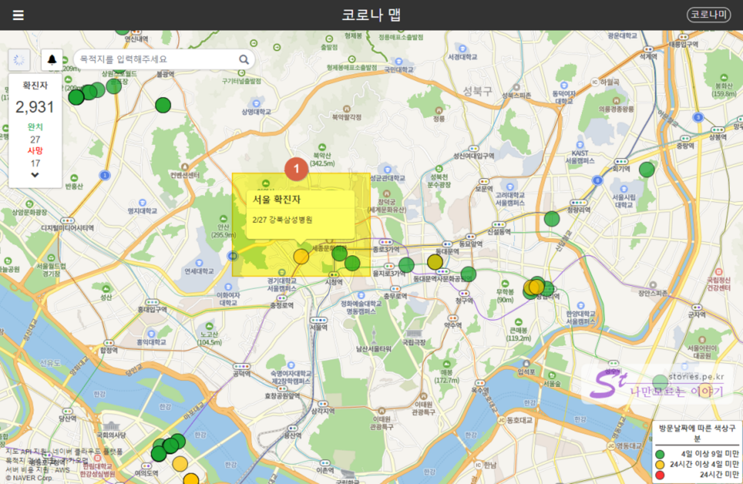Click the red legend swatch for 24시간 미만

coord(660,475)
